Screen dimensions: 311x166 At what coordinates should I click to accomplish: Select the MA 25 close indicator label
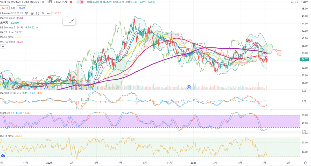(x=7, y=32)
